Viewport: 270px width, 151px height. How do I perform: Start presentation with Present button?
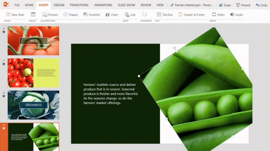tap(243, 5)
